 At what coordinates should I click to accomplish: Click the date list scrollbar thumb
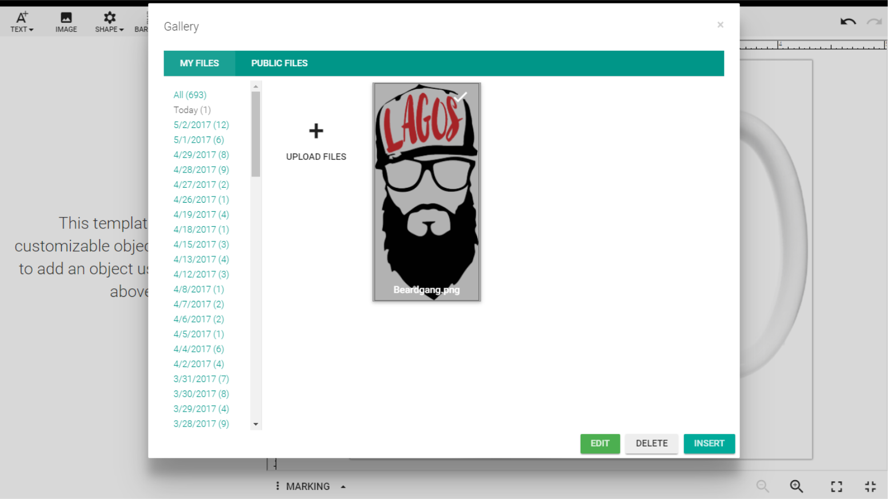coord(256,134)
